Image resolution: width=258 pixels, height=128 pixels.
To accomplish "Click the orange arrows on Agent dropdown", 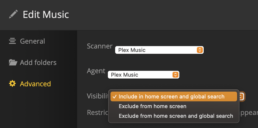I will point(175,75).
